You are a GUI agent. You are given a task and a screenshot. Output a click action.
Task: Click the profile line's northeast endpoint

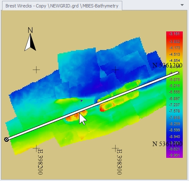click(x=177, y=73)
